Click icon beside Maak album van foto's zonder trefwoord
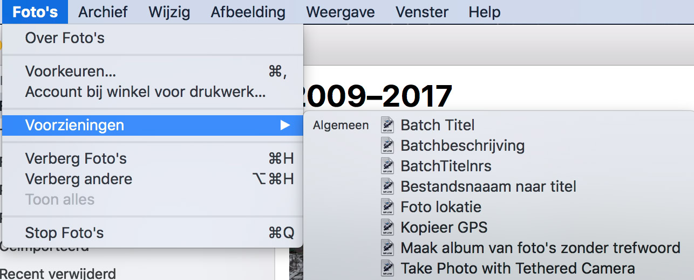Image resolution: width=694 pixels, height=280 pixels. coord(387,248)
